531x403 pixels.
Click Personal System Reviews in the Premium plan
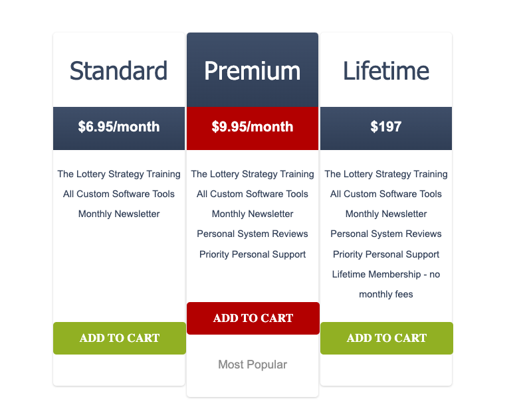(x=253, y=234)
